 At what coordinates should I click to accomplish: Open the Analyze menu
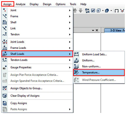[x=21, y=4]
